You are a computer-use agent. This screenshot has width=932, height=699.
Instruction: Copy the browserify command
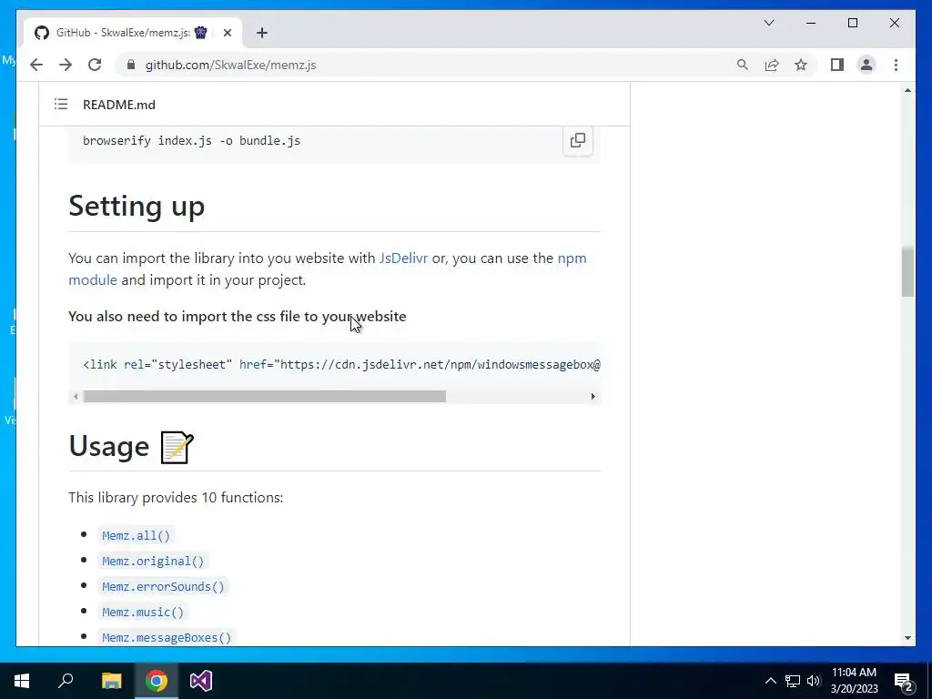(578, 140)
